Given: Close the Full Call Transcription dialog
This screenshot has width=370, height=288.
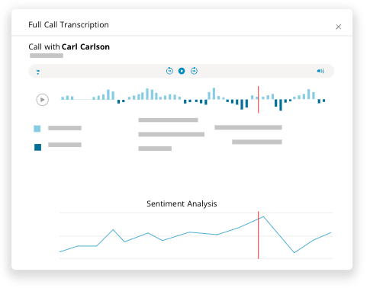Looking at the screenshot, I should (x=338, y=27).
